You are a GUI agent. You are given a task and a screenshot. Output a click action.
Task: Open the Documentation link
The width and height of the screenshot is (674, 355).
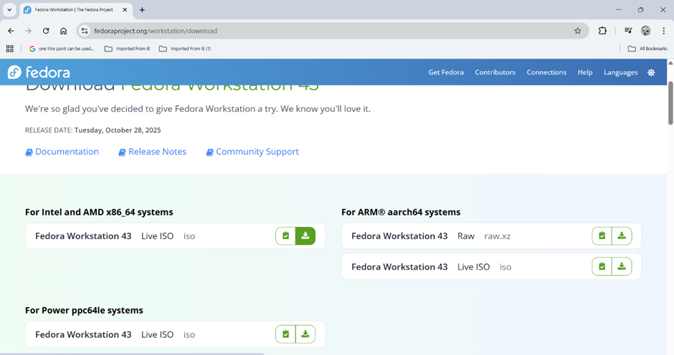67,152
